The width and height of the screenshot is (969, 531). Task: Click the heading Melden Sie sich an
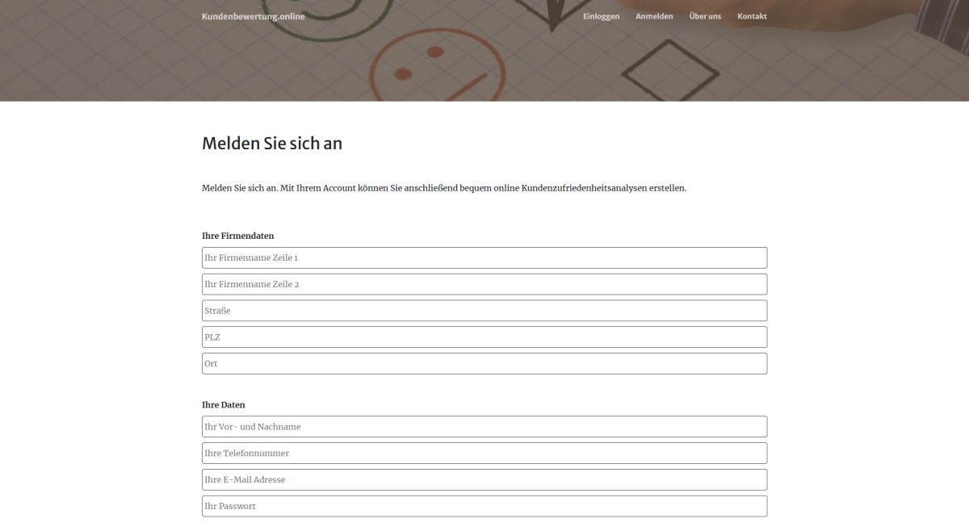[x=272, y=144]
